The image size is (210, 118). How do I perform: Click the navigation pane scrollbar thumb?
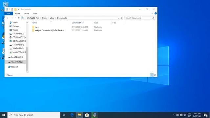coord(27,59)
